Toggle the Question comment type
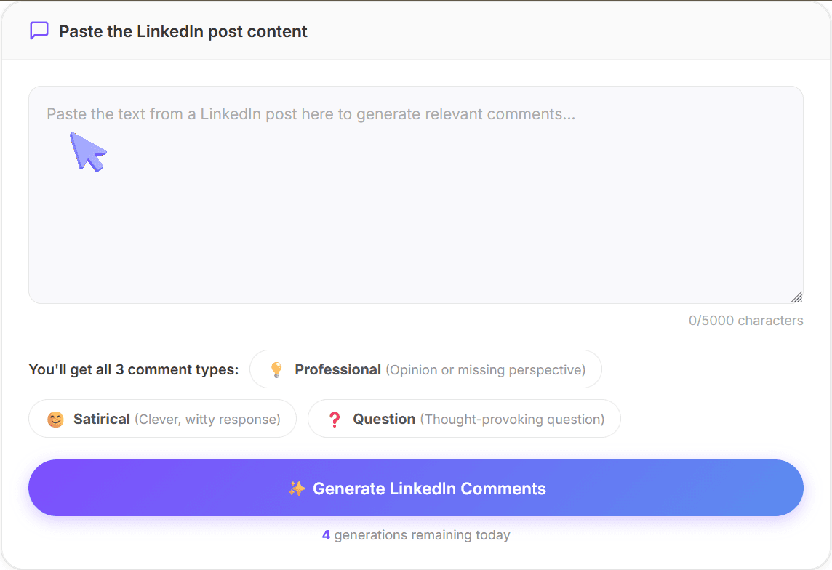This screenshot has height=570, width=832. 464,418
